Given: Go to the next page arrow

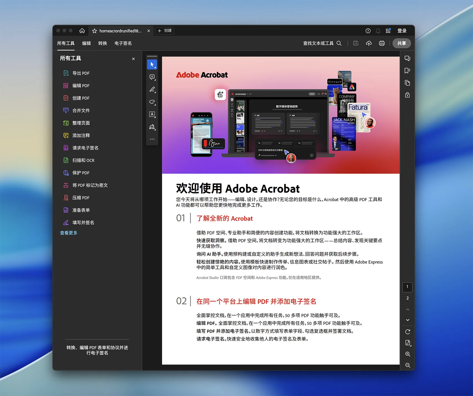Looking at the screenshot, I should 407,320.
